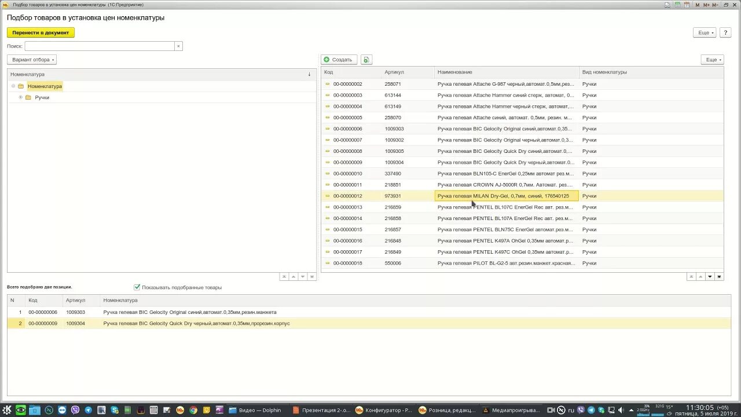Switch to the 'Розница, редакц...' taskbar window

tap(447, 410)
